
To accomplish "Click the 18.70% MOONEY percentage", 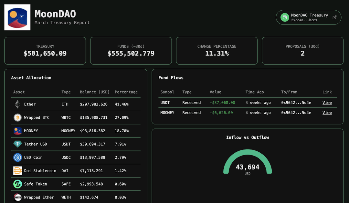I will click(x=122, y=131).
